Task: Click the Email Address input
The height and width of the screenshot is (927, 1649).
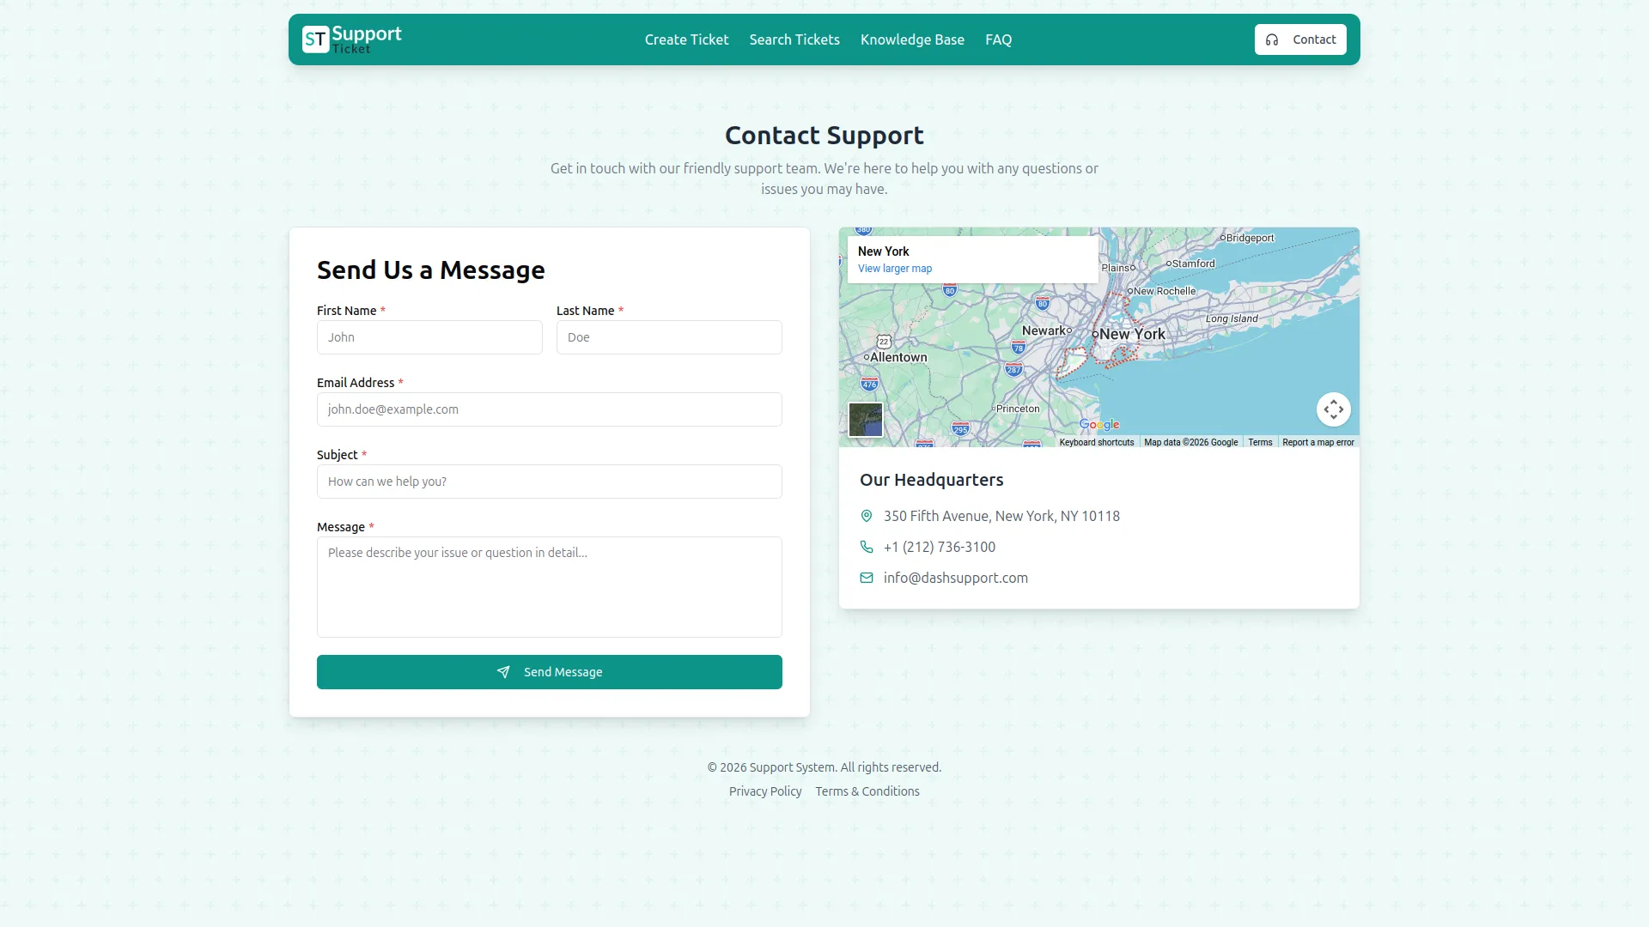Action: [x=550, y=409]
